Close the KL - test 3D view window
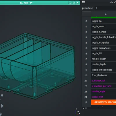This screenshot has width=116, height=116. [77, 3]
